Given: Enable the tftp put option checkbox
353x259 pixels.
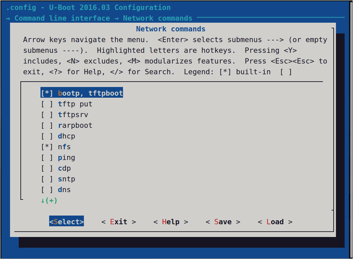Looking at the screenshot, I should [47, 104].
